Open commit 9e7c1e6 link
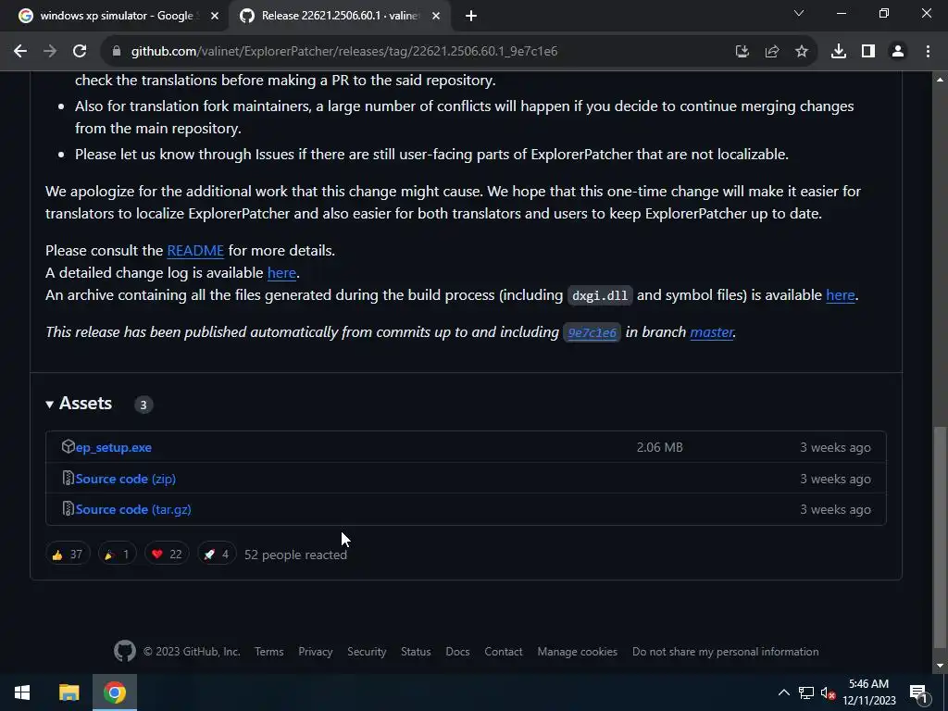 click(x=592, y=332)
